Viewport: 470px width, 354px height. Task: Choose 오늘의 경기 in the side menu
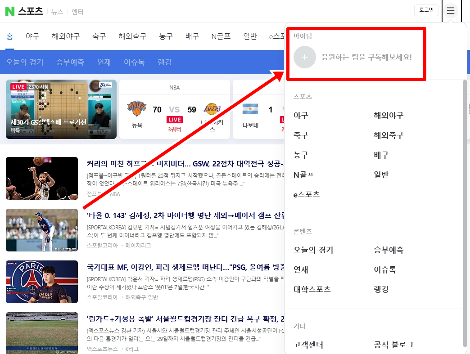click(x=313, y=250)
